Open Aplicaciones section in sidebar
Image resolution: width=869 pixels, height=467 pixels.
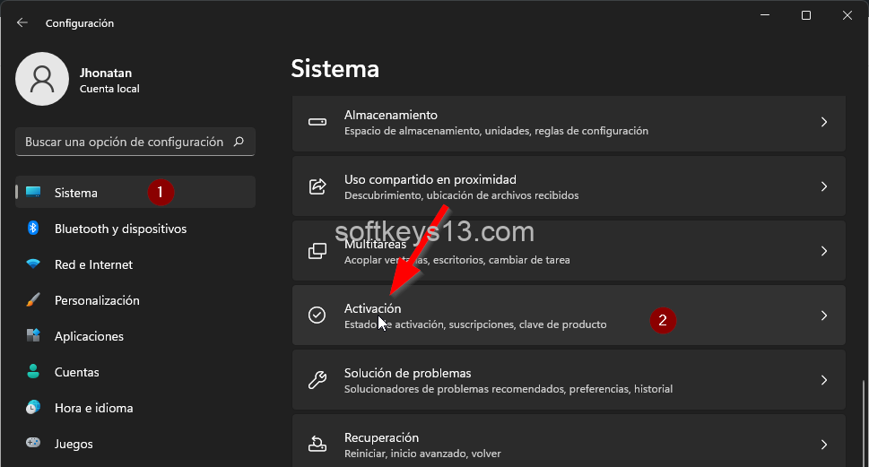pyautogui.click(x=89, y=336)
